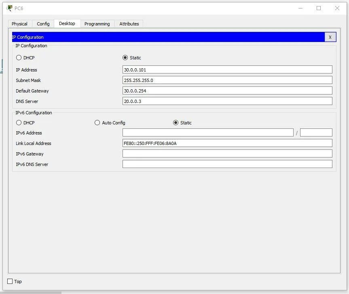The image size is (349, 294).
Task: Focus the DNS Server field 20.0.0.3
Action: pyautogui.click(x=227, y=101)
